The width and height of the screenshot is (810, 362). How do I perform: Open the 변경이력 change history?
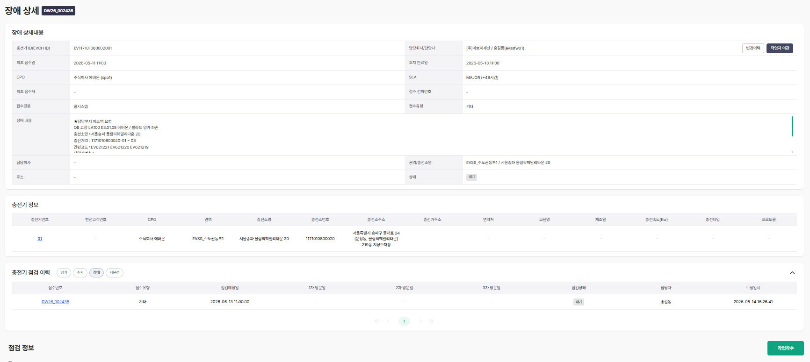pos(753,48)
